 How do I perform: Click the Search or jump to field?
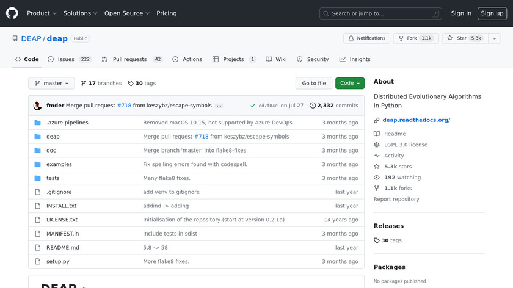click(380, 13)
